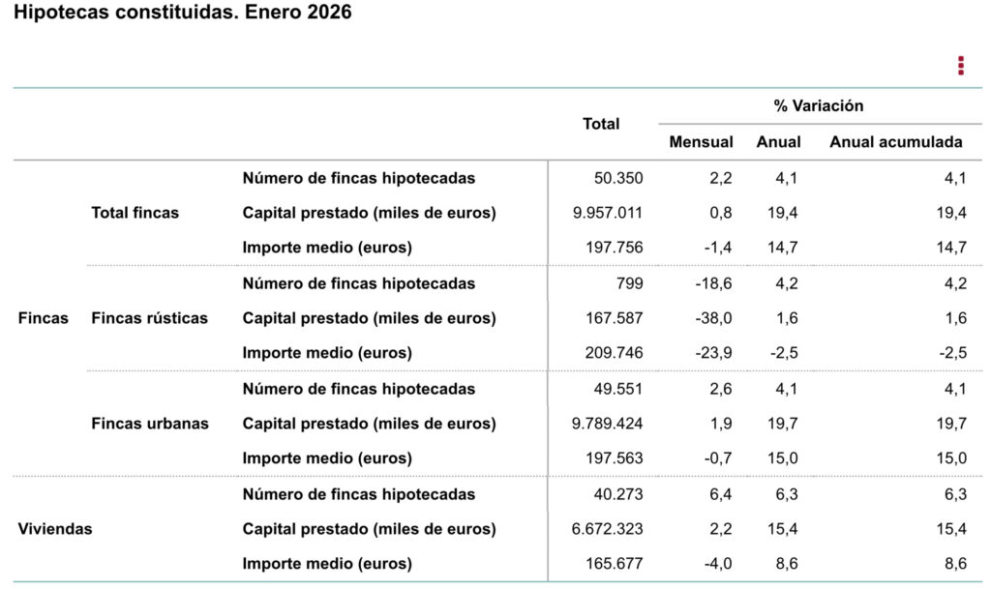
Task: Click the "Fincas urbanas" row header
Action: click(149, 424)
